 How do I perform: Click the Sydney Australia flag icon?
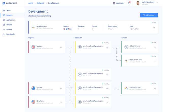[33, 88]
